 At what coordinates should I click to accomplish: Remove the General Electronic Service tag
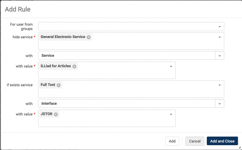click(89, 37)
